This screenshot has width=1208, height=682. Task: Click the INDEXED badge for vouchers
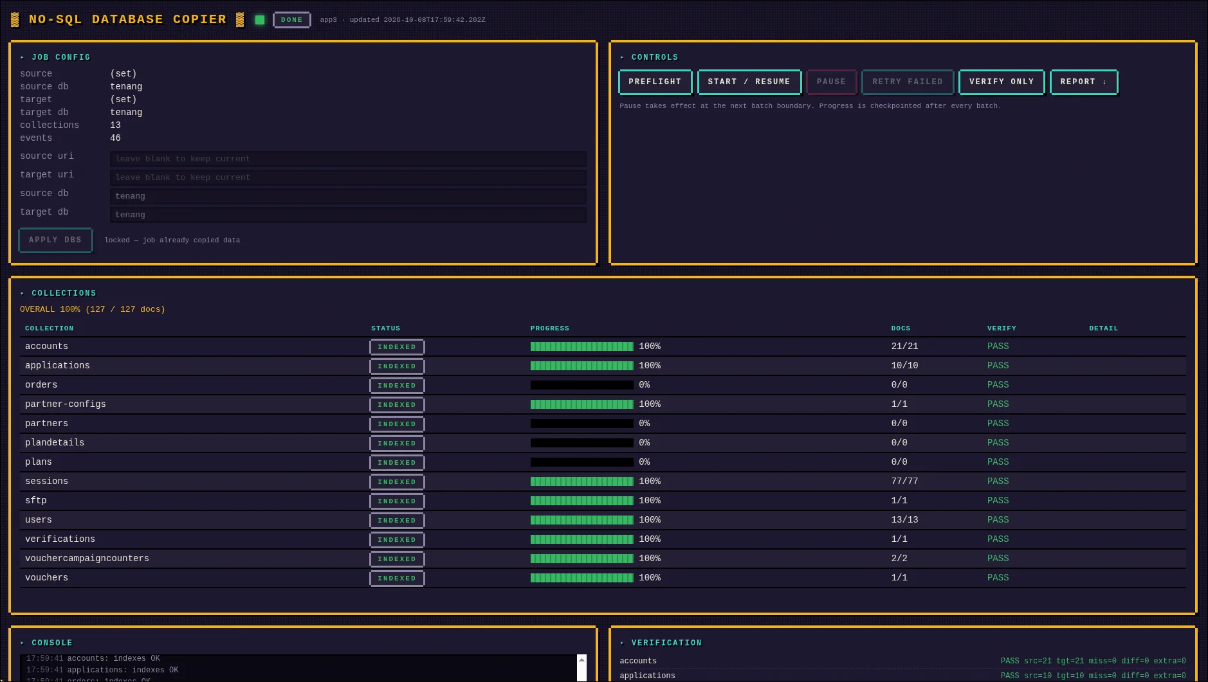397,579
